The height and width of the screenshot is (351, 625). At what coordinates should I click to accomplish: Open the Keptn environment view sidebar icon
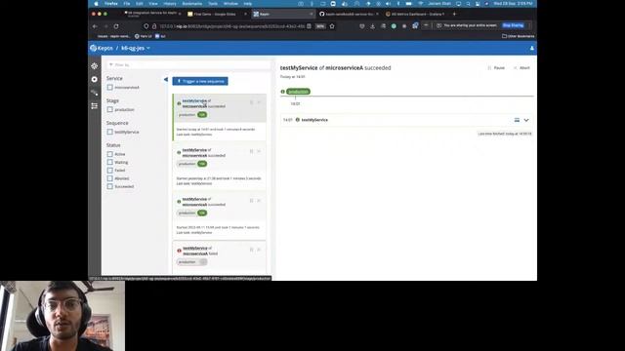(x=94, y=65)
